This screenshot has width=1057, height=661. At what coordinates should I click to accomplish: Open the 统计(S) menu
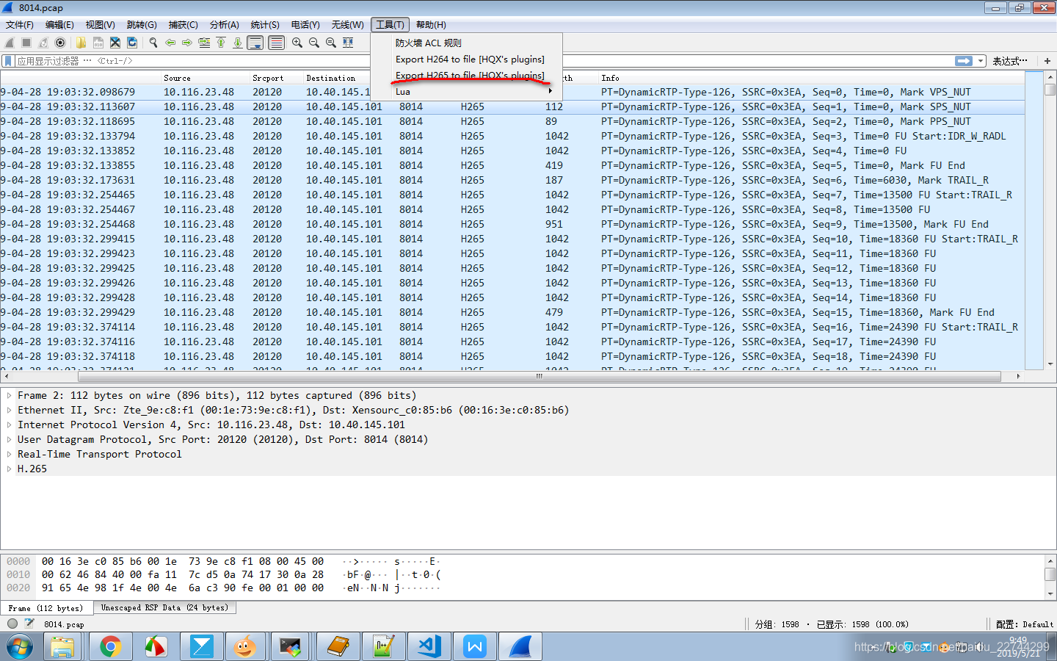point(265,25)
